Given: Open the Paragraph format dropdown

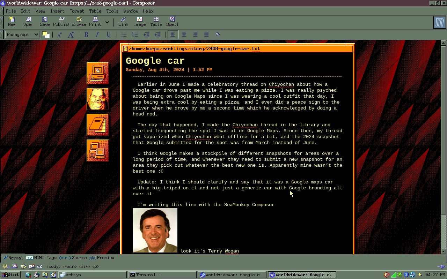Looking at the screenshot, I should pyautogui.click(x=22, y=35).
